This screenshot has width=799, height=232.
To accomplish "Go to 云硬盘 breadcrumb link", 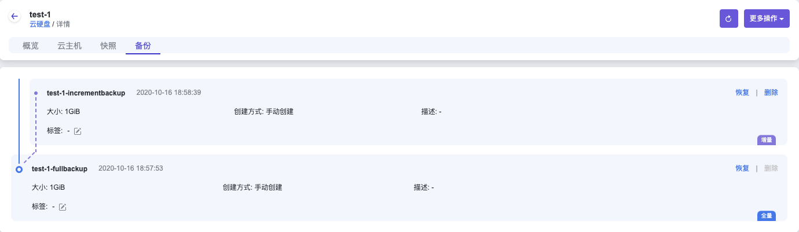I will pos(40,24).
